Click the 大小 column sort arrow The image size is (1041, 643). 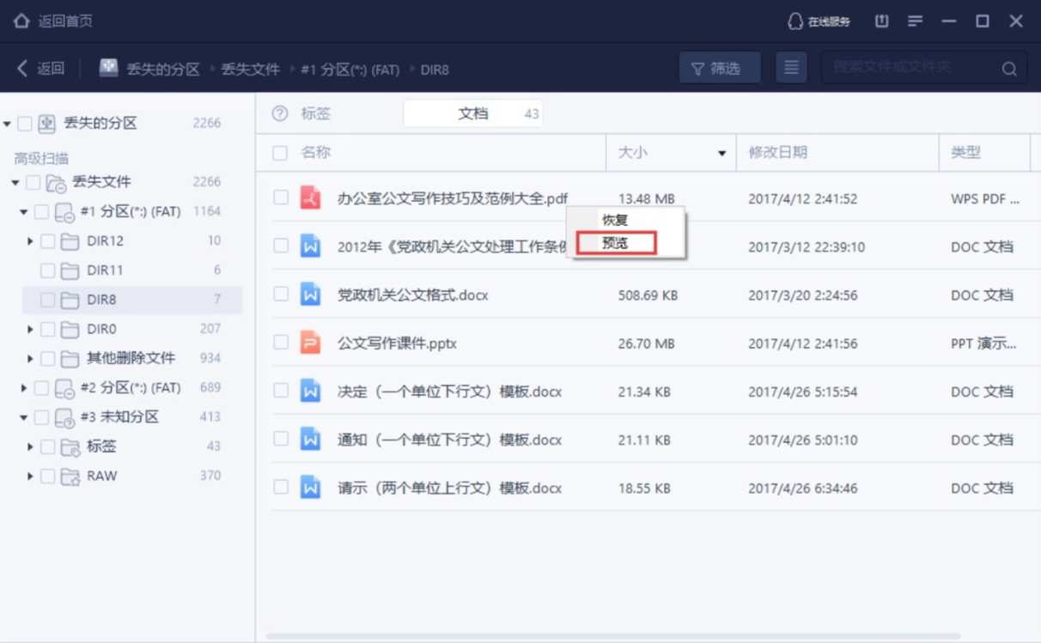click(721, 154)
